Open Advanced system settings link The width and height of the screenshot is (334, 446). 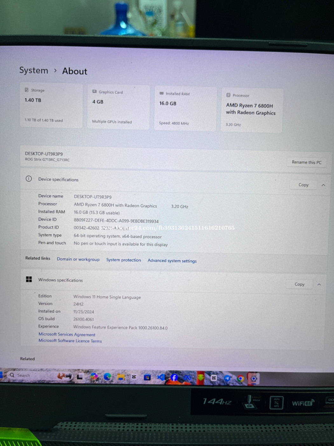coord(172,261)
